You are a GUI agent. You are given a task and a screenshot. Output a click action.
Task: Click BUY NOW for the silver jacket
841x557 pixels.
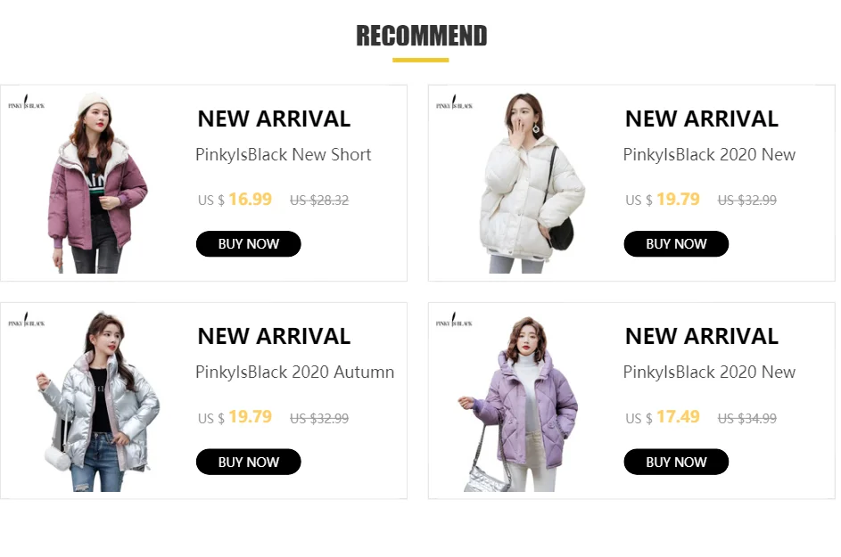click(x=248, y=462)
